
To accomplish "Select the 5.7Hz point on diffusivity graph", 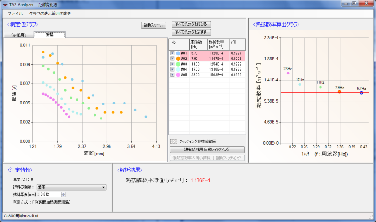I will click(361, 93).
